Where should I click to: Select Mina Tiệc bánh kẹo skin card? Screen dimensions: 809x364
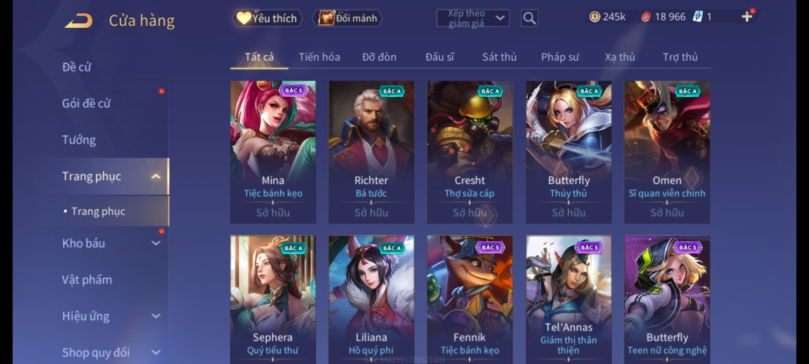[273, 152]
